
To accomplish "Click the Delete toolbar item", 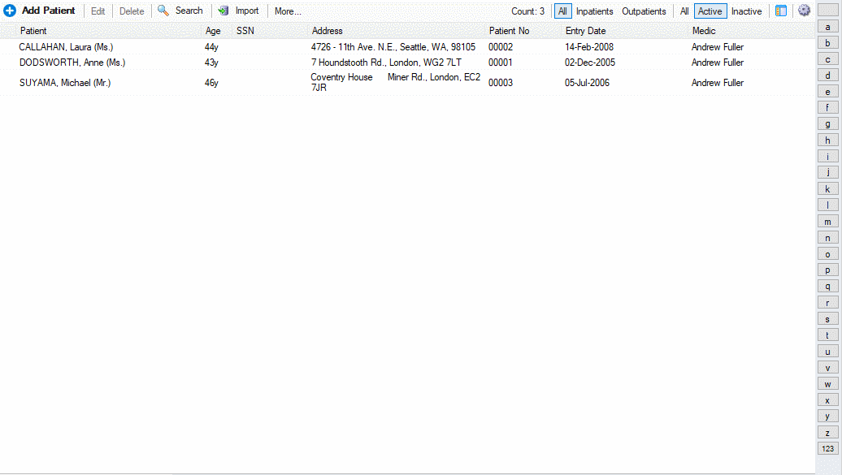I will [x=132, y=11].
